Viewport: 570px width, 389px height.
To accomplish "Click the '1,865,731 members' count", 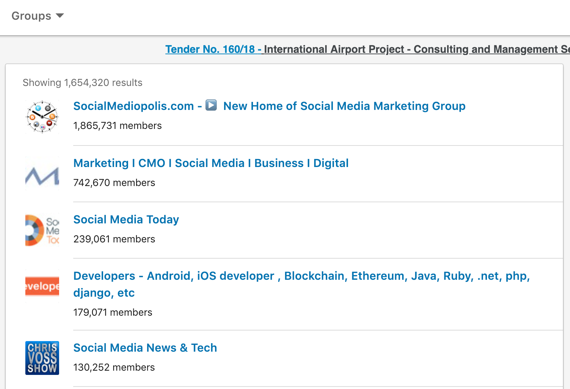I will point(118,126).
